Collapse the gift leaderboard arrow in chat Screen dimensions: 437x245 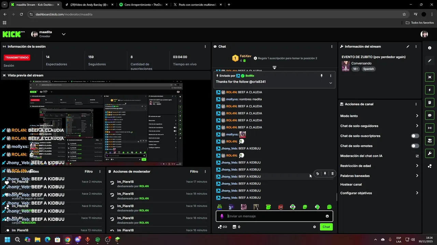[274, 67]
